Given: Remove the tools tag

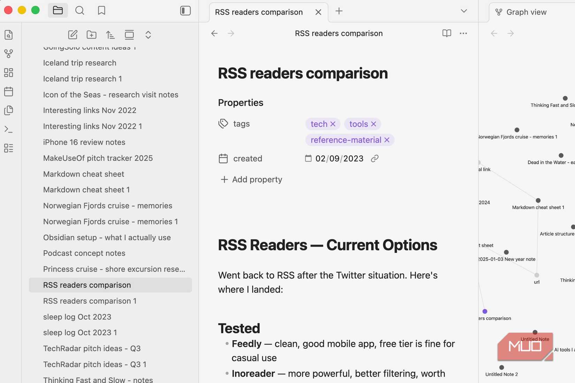Looking at the screenshot, I should coord(374,124).
